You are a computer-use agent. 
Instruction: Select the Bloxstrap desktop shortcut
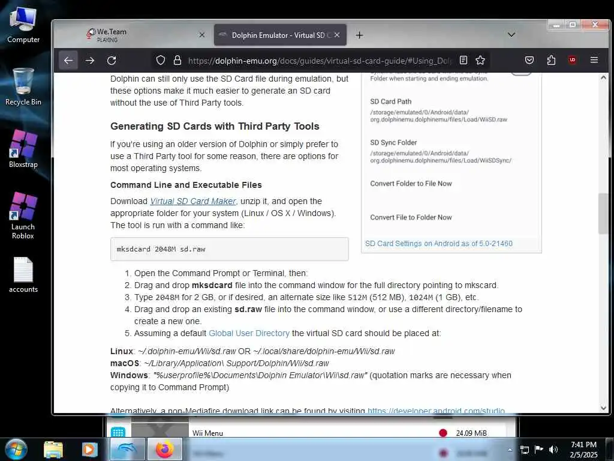tap(23, 149)
